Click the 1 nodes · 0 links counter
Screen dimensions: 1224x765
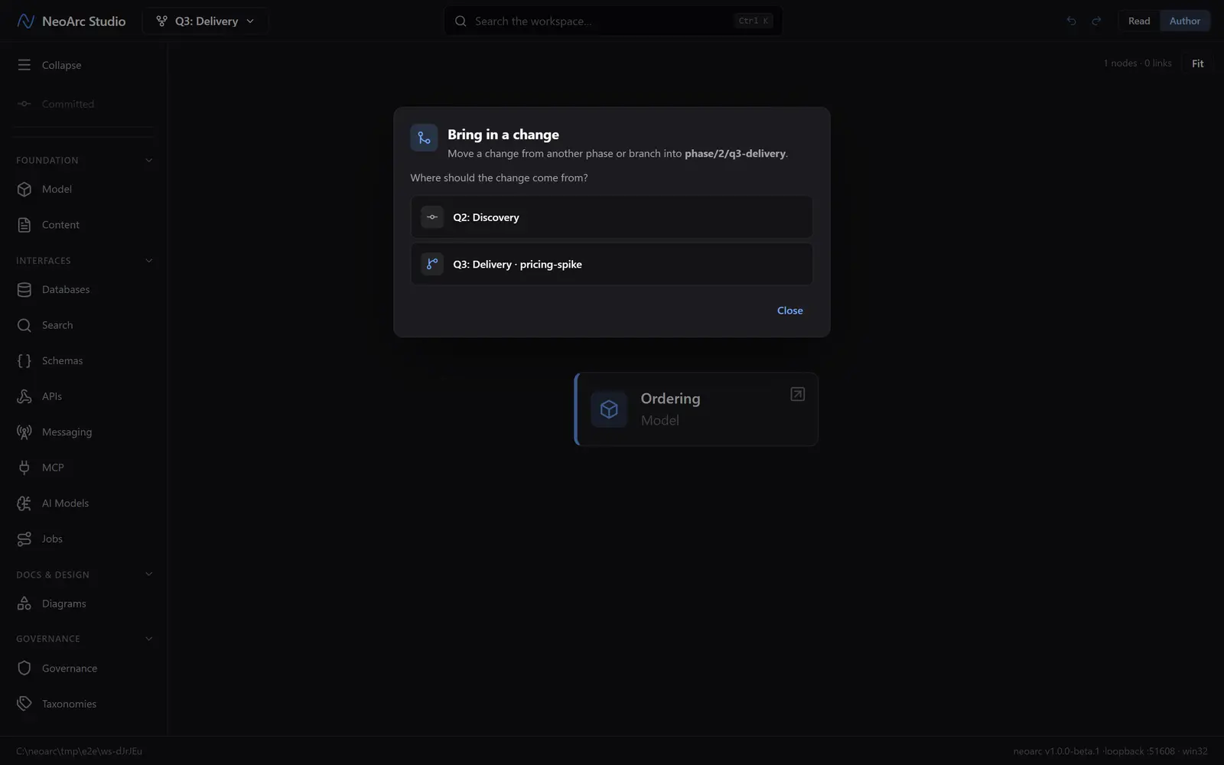tap(1137, 63)
